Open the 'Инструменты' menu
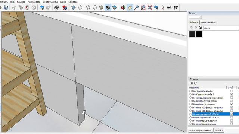Image resolution: width=239 pixels, height=134 pixels. click(x=50, y=2)
